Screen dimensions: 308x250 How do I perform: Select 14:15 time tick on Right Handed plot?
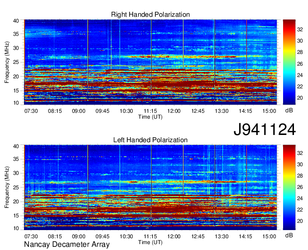pyautogui.click(x=245, y=111)
